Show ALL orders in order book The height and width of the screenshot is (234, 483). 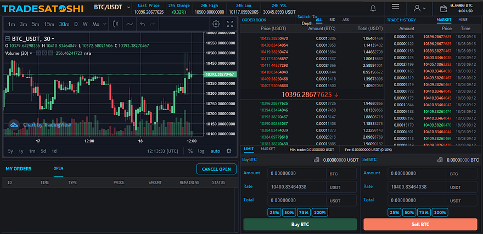[319, 20]
